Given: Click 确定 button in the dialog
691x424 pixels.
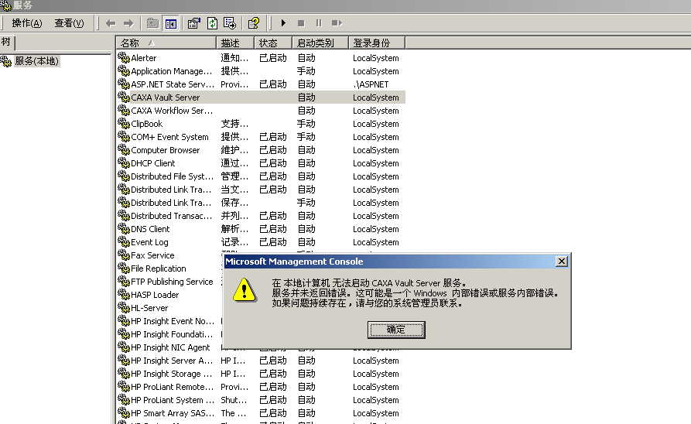Looking at the screenshot, I should pos(396,330).
